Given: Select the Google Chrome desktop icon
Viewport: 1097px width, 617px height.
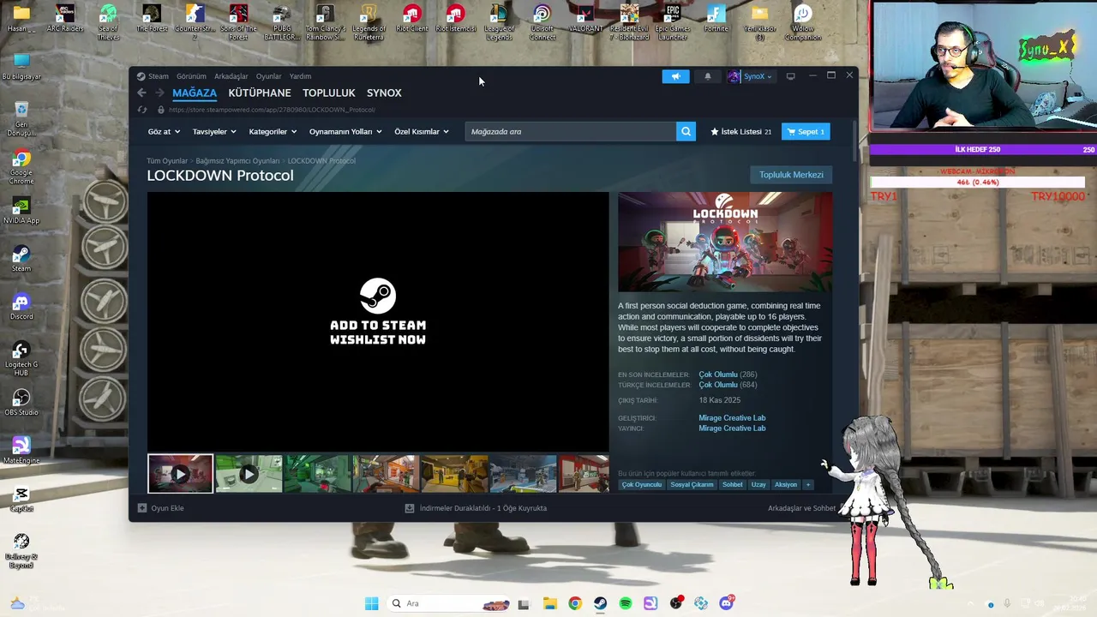Looking at the screenshot, I should click(21, 166).
